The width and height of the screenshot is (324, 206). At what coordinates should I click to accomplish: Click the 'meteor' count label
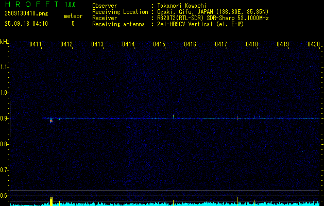pos(73,16)
